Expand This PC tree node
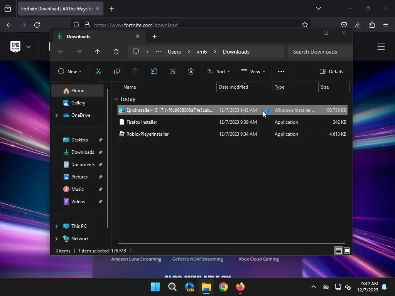Viewport: 395px width, 296px height. 56,226
